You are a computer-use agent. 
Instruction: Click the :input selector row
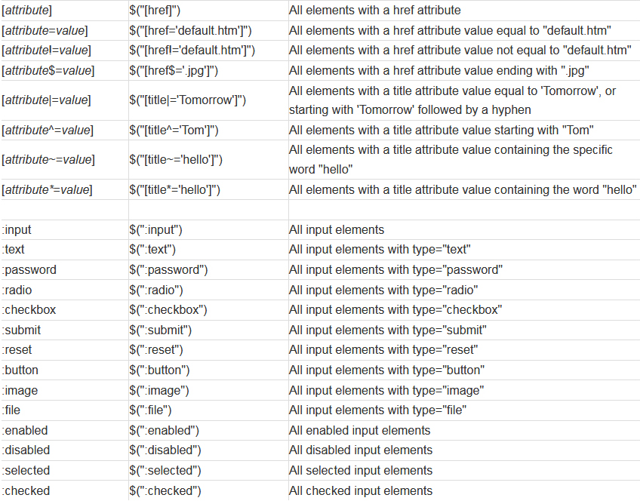point(320,230)
